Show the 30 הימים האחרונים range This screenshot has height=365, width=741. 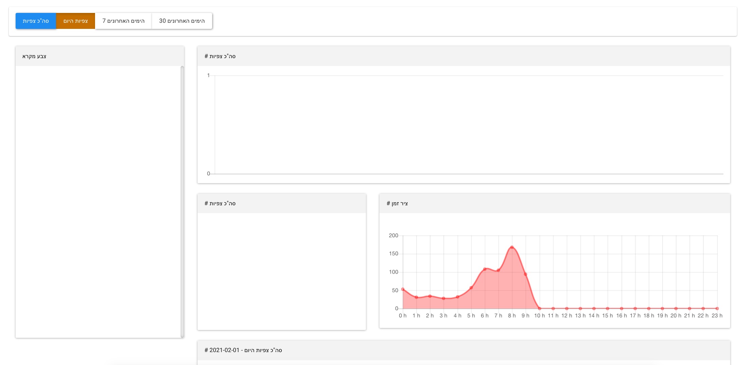pyautogui.click(x=182, y=21)
